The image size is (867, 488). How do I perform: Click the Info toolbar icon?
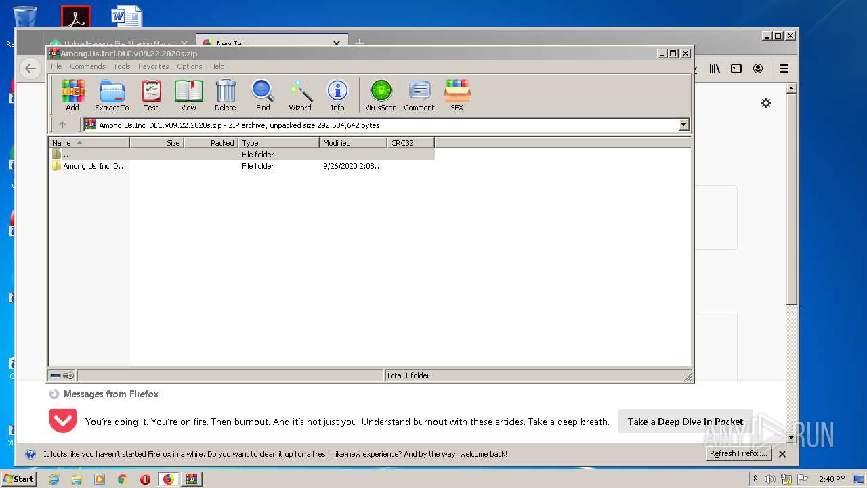(x=337, y=95)
